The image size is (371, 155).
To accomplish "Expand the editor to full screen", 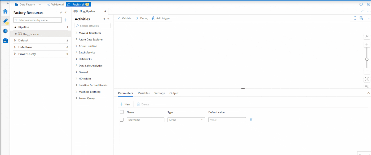I will click(362, 11).
